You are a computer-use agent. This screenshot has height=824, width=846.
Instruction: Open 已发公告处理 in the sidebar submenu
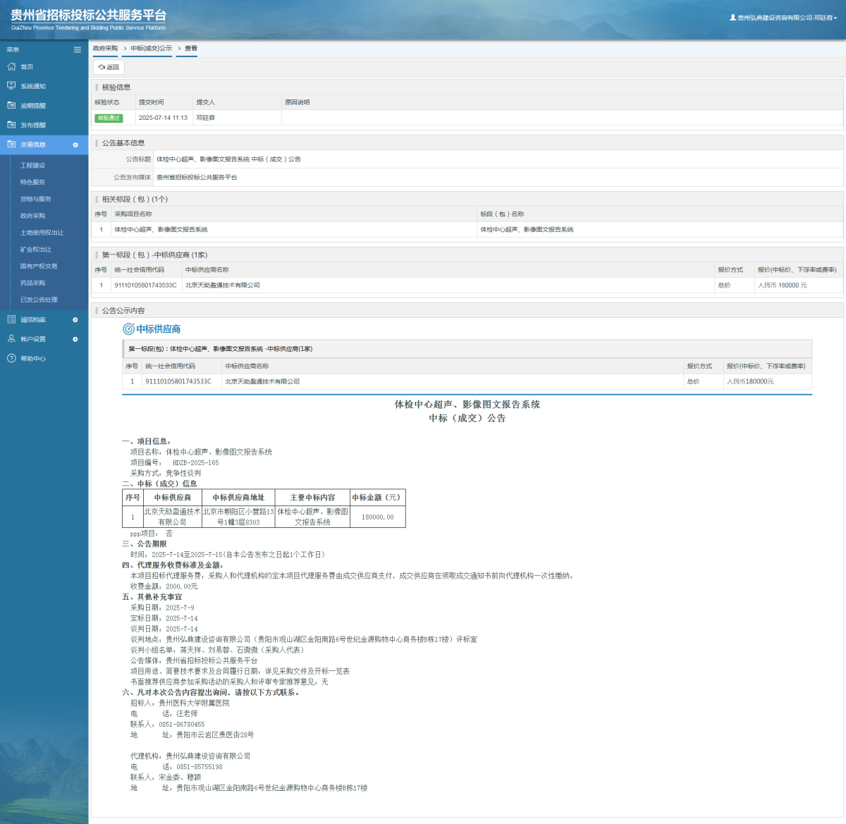pos(39,300)
